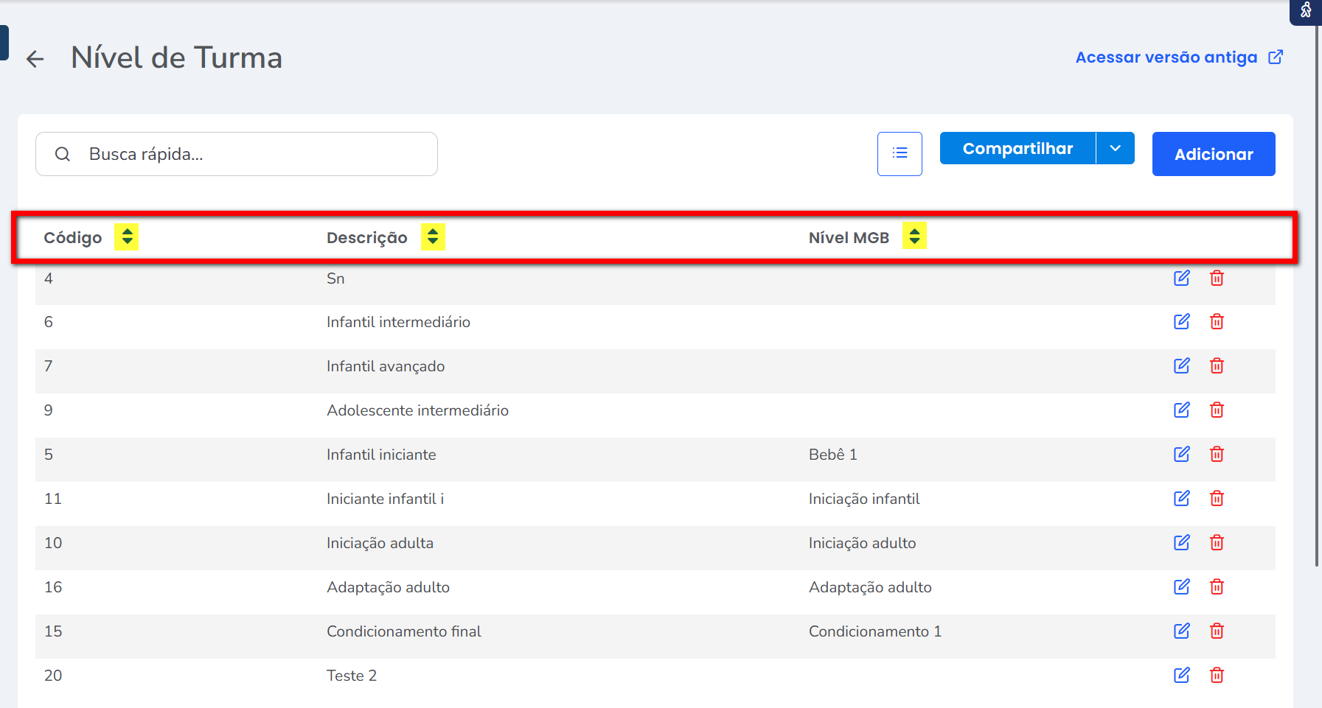Edit the Adaptação adulto row
This screenshot has height=708, width=1322.
click(x=1181, y=587)
